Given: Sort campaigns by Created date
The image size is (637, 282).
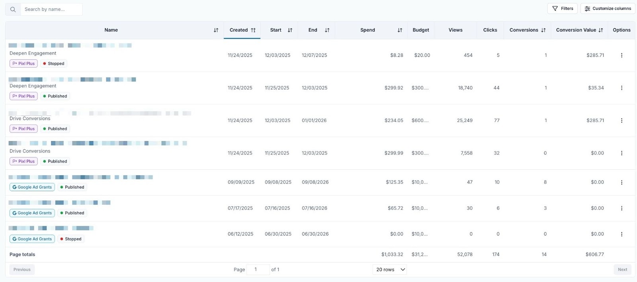Looking at the screenshot, I should tap(253, 30).
